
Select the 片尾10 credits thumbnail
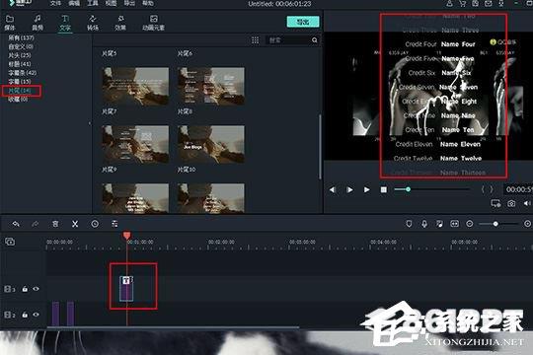pyautogui.click(x=211, y=198)
